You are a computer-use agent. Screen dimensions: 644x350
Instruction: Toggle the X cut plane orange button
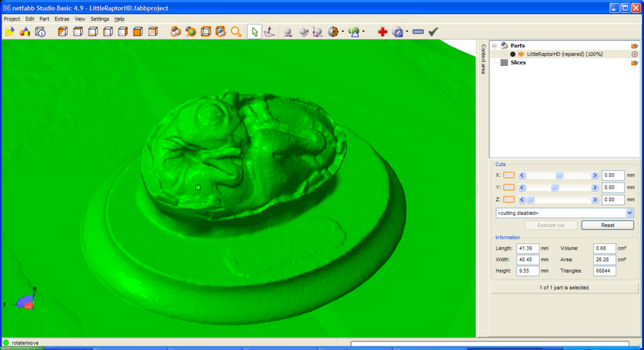[x=509, y=175]
